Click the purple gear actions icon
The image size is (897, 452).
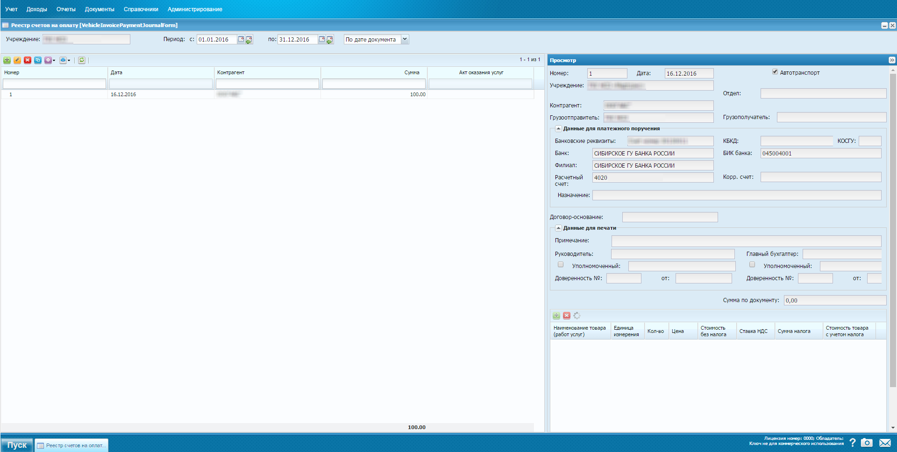48,60
